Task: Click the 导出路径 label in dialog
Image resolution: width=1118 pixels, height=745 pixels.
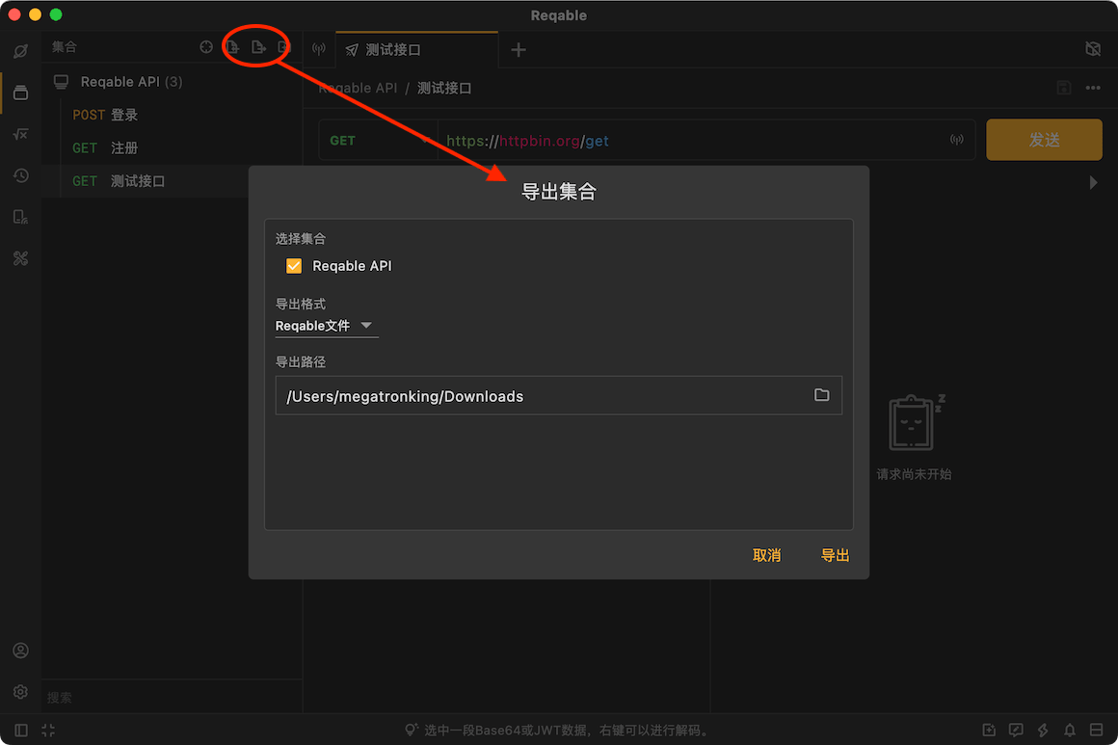Action: point(300,362)
